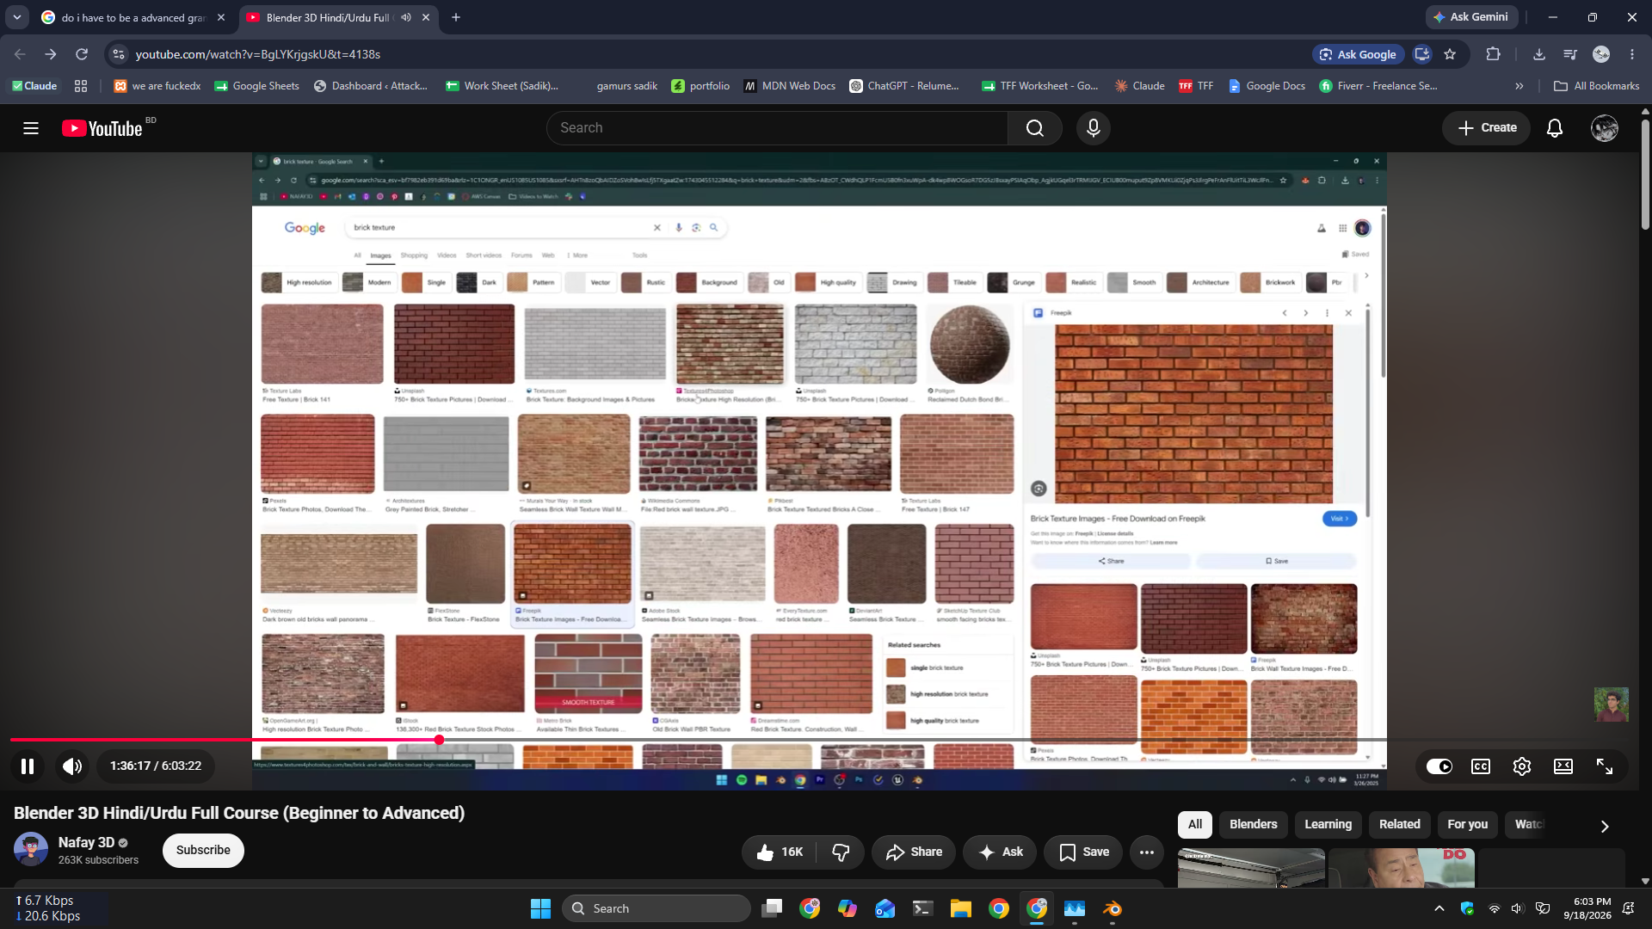
Task: Open YouTube notifications bell
Action: tap(1555, 128)
